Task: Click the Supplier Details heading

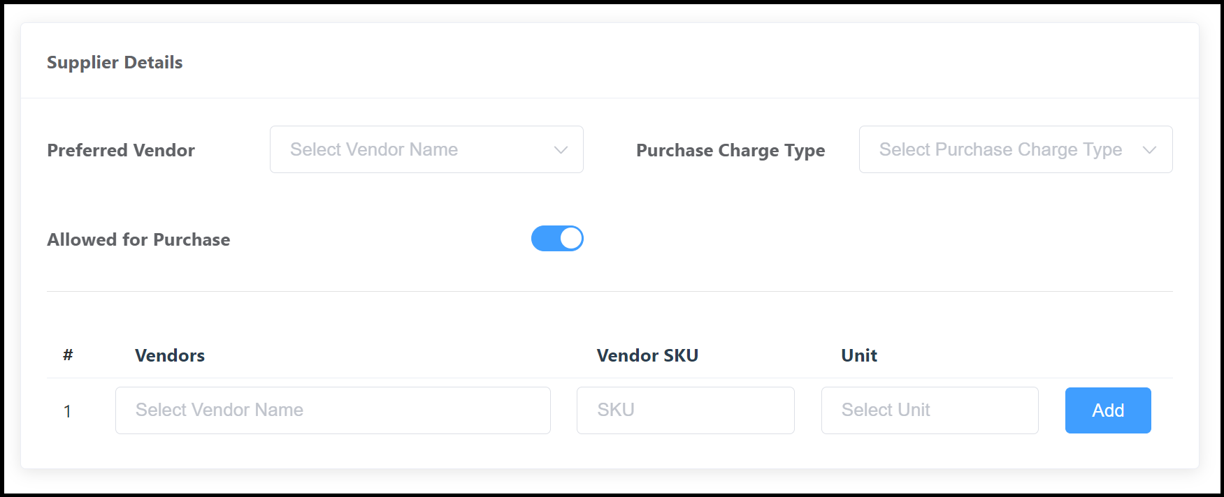Action: click(115, 62)
